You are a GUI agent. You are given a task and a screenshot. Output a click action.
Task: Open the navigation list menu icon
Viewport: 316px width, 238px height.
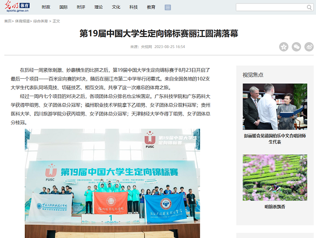pos(168,7)
